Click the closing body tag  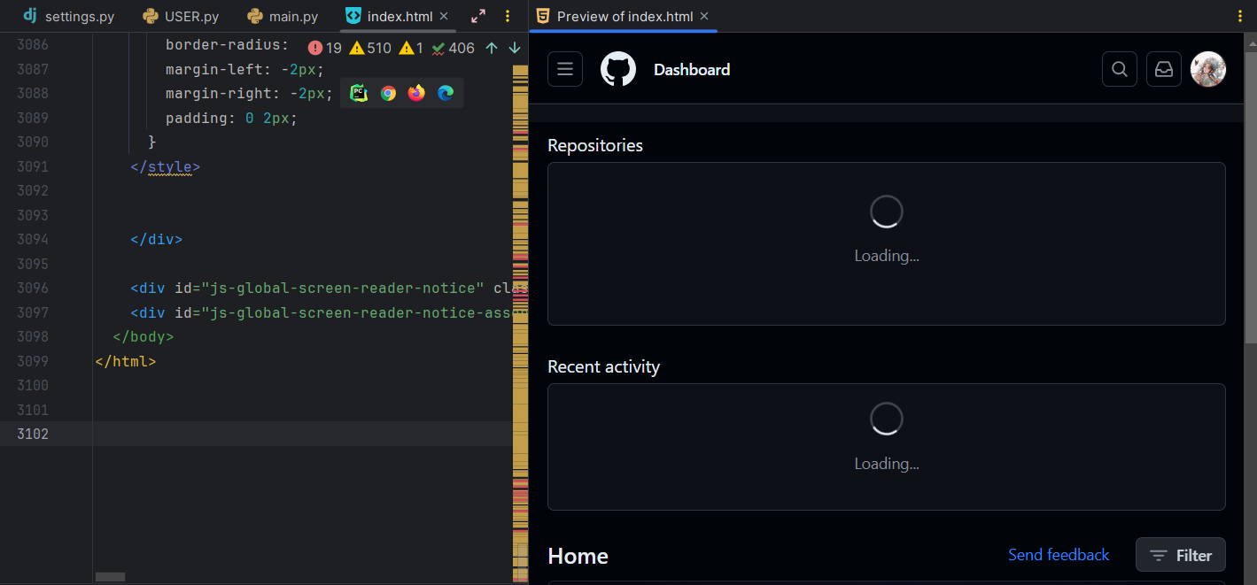click(144, 336)
